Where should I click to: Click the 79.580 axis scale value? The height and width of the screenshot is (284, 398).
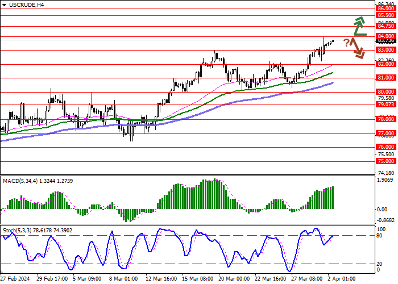(386, 98)
